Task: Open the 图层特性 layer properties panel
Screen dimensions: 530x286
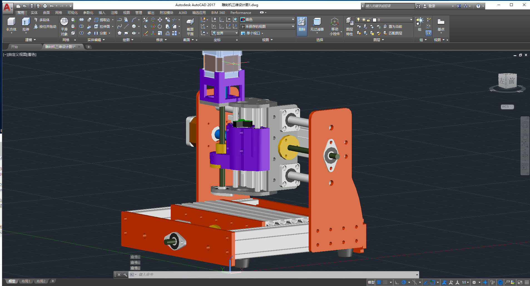Action: coord(349,22)
